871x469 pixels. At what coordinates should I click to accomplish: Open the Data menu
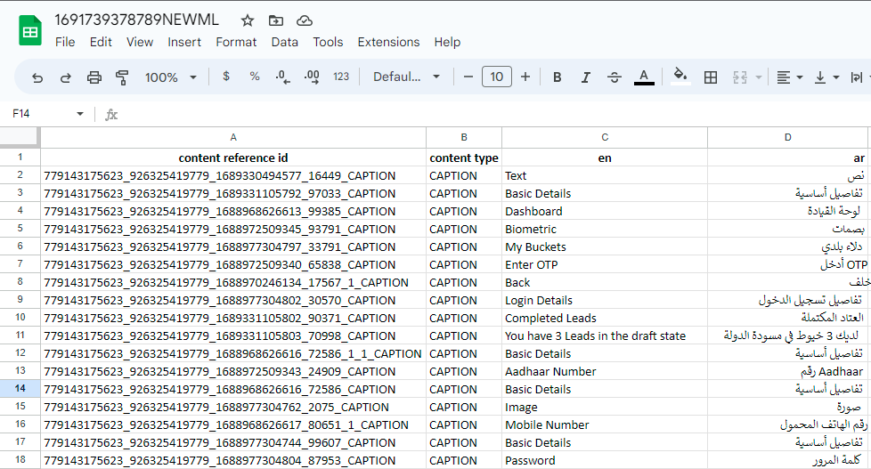[x=284, y=42]
